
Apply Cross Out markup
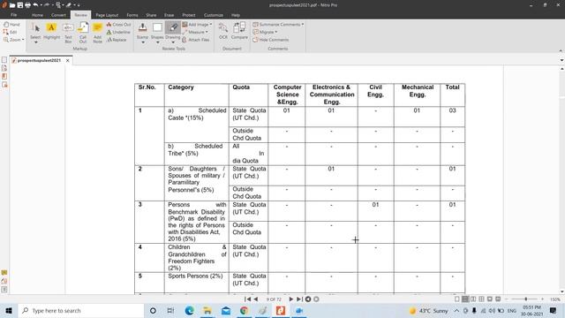pyautogui.click(x=118, y=25)
